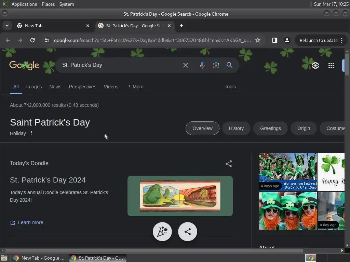Open Google apps grid
The height and width of the screenshot is (262, 350).
tap(331, 65)
